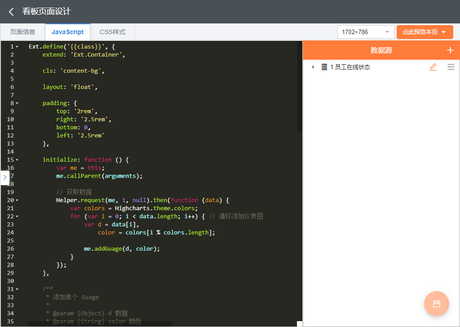The image size is (460, 327).
Task: Select the 1 员工在线状态 data source row
Action: tap(381, 67)
